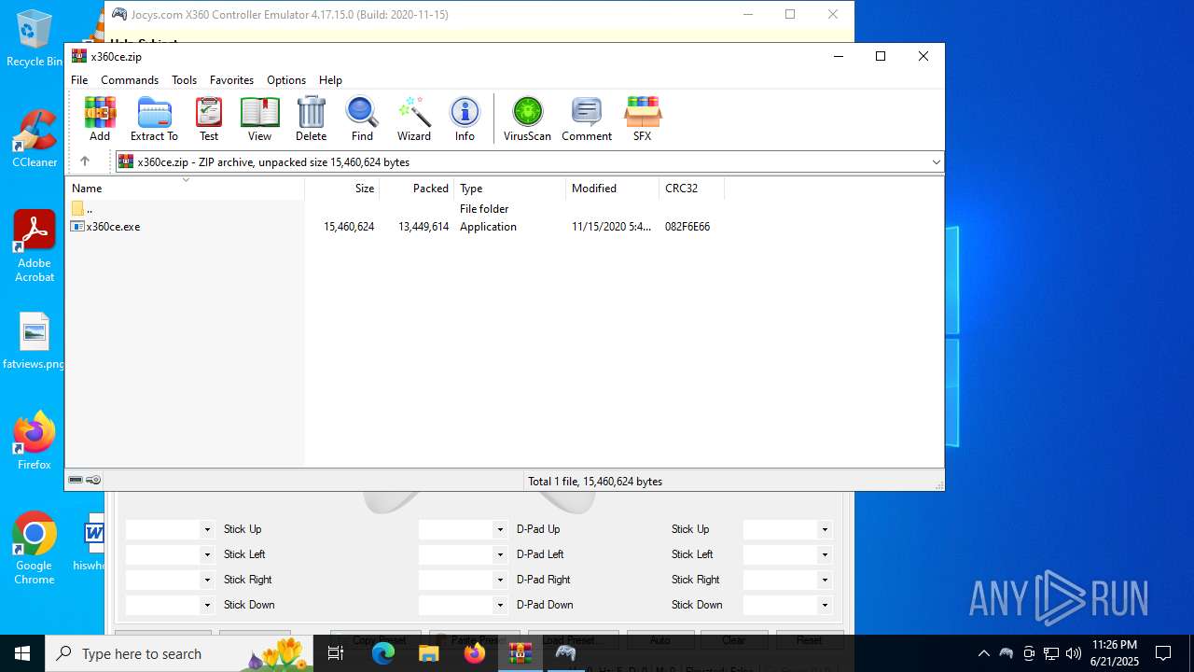The image size is (1194, 672).
Task: Select the x360ce.exe file row
Action: pyautogui.click(x=392, y=227)
